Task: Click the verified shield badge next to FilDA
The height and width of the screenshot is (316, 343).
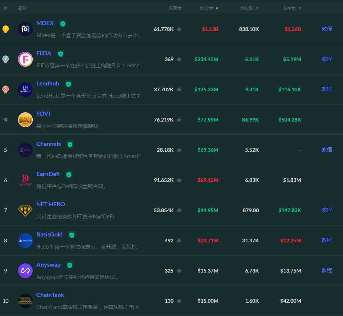Action: pyautogui.click(x=61, y=54)
